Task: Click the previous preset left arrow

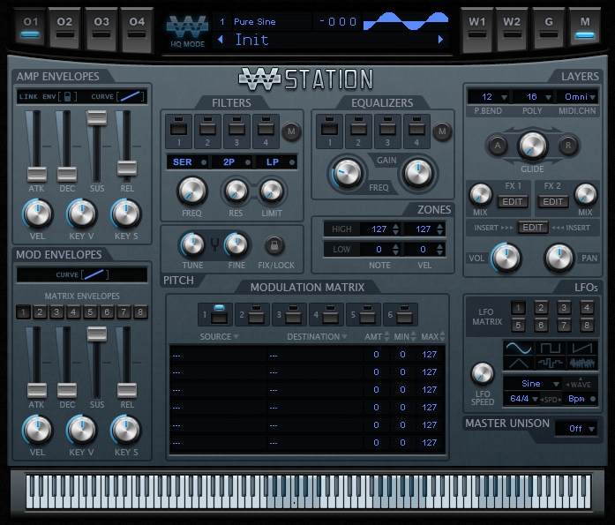Action: click(221, 39)
